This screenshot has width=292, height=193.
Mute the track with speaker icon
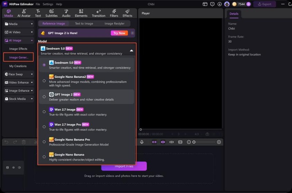coord(19,167)
